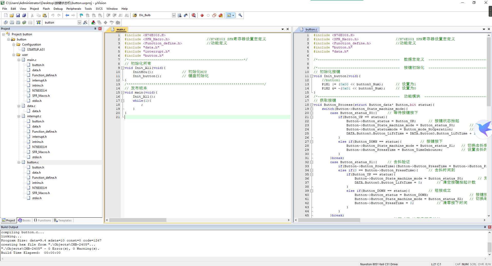Fold the switch block at line 19
492x266 pixels.
coord(312,109)
